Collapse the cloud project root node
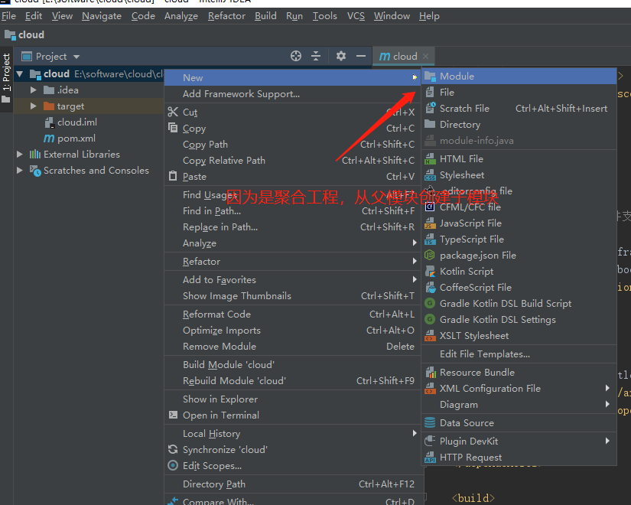Image resolution: width=631 pixels, height=505 pixels. 20,74
